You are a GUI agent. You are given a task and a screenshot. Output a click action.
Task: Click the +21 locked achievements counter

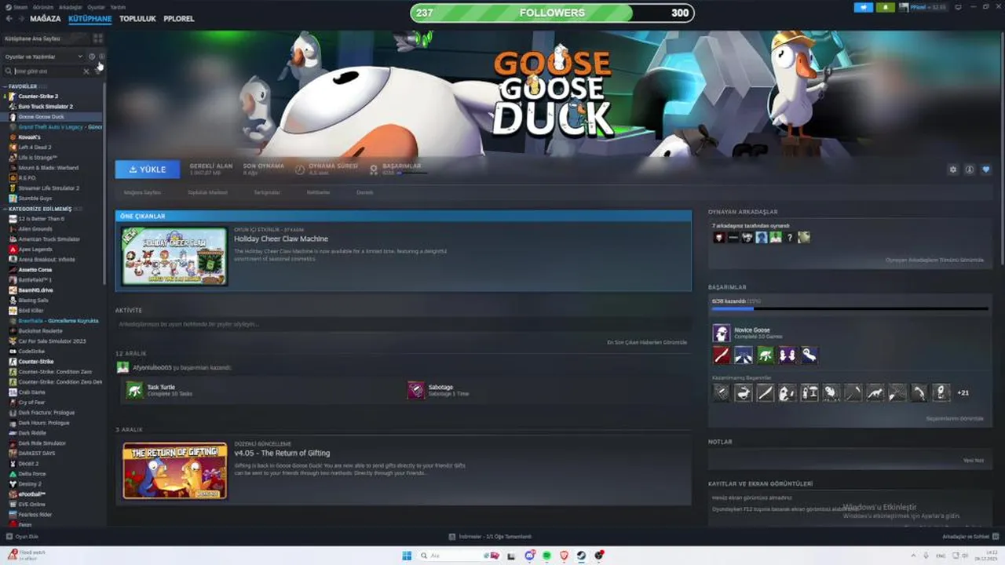tap(963, 392)
